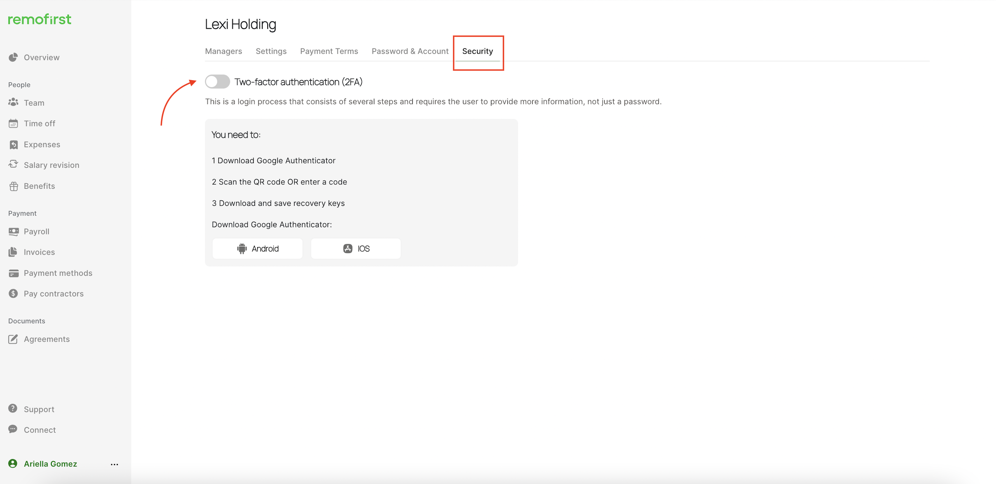Open the Support help link
This screenshot has width=996, height=484.
pos(39,409)
